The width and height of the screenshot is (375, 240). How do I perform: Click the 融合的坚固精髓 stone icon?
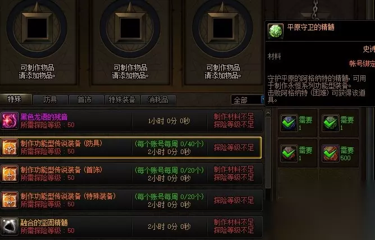tap(10, 227)
